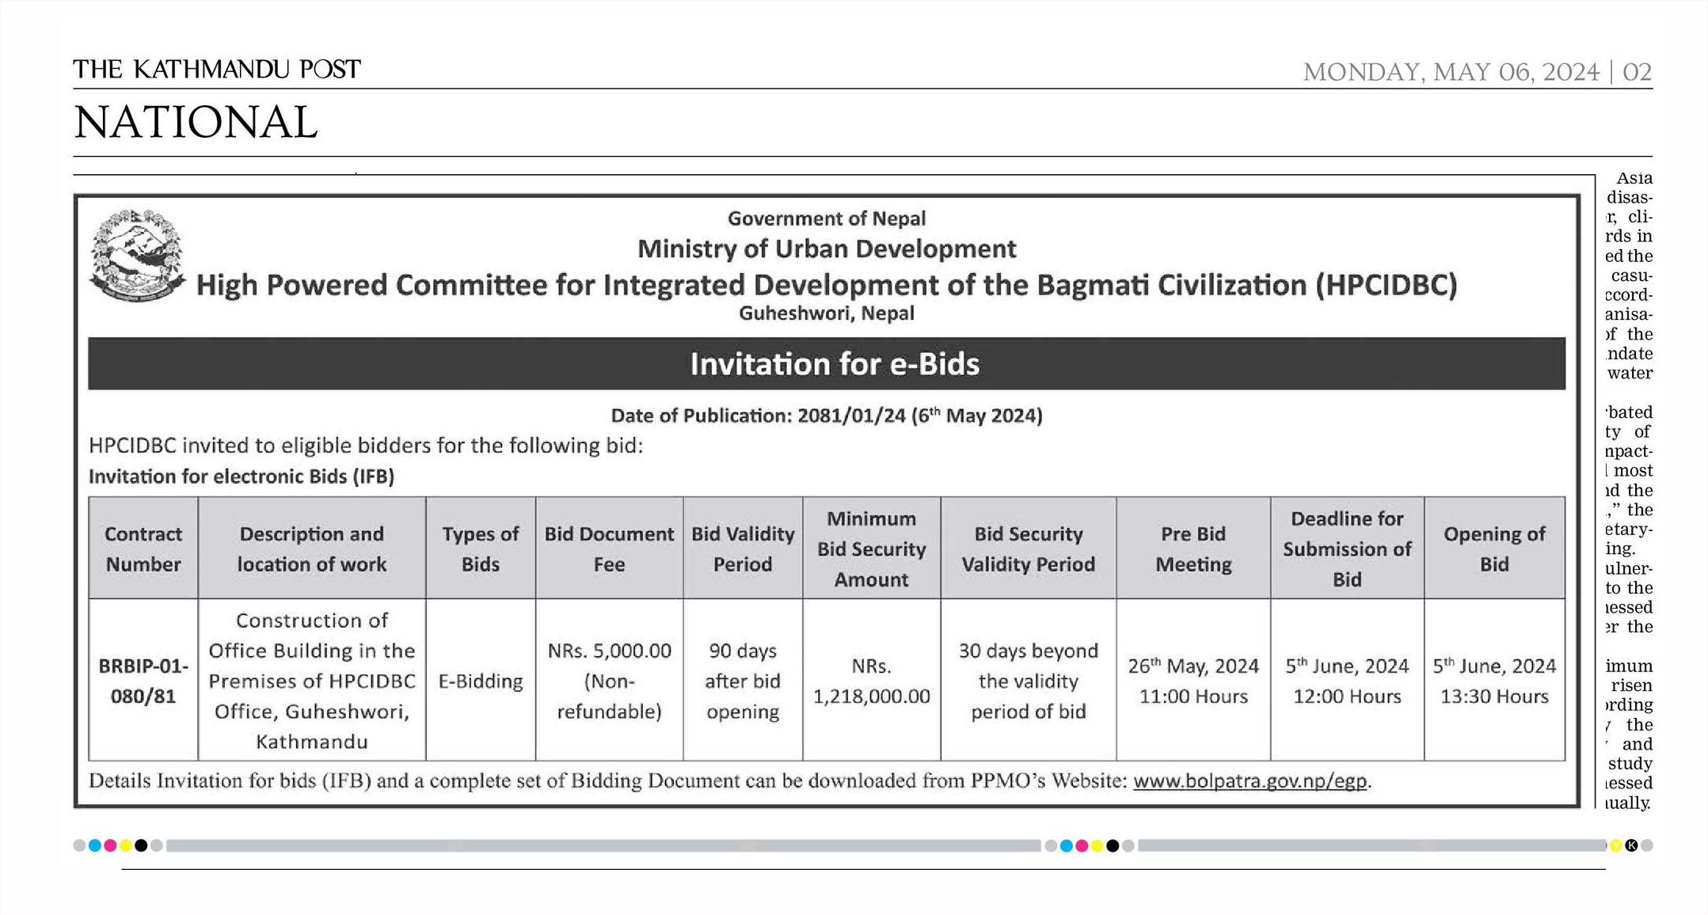The image size is (1708, 915).
Task: Click the High Powered Committee (HPCIDBC) title
Action: [827, 285]
